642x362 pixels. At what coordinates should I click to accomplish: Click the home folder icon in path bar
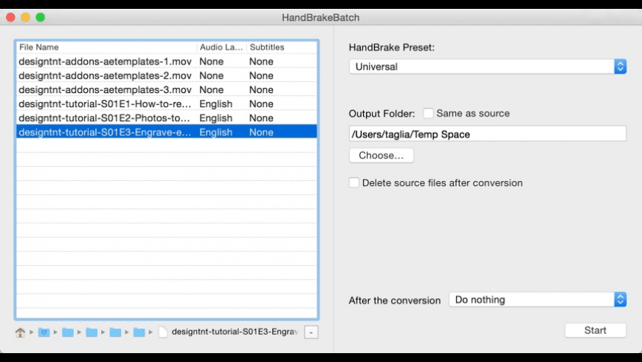pyautogui.click(x=20, y=332)
